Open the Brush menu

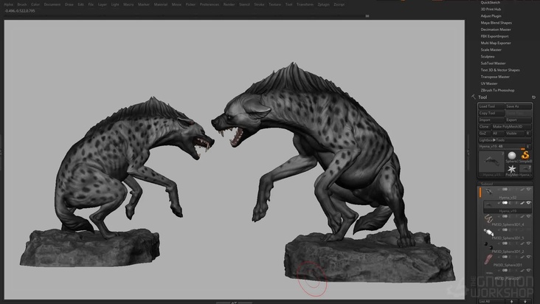pyautogui.click(x=22, y=4)
